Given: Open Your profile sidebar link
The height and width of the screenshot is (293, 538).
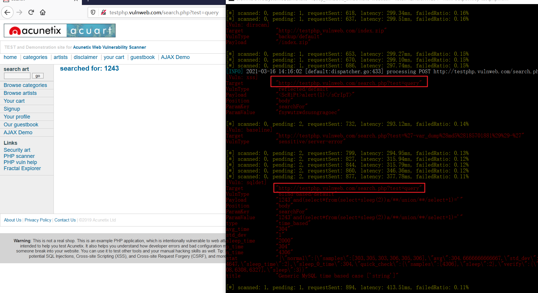Looking at the screenshot, I should coord(17,117).
